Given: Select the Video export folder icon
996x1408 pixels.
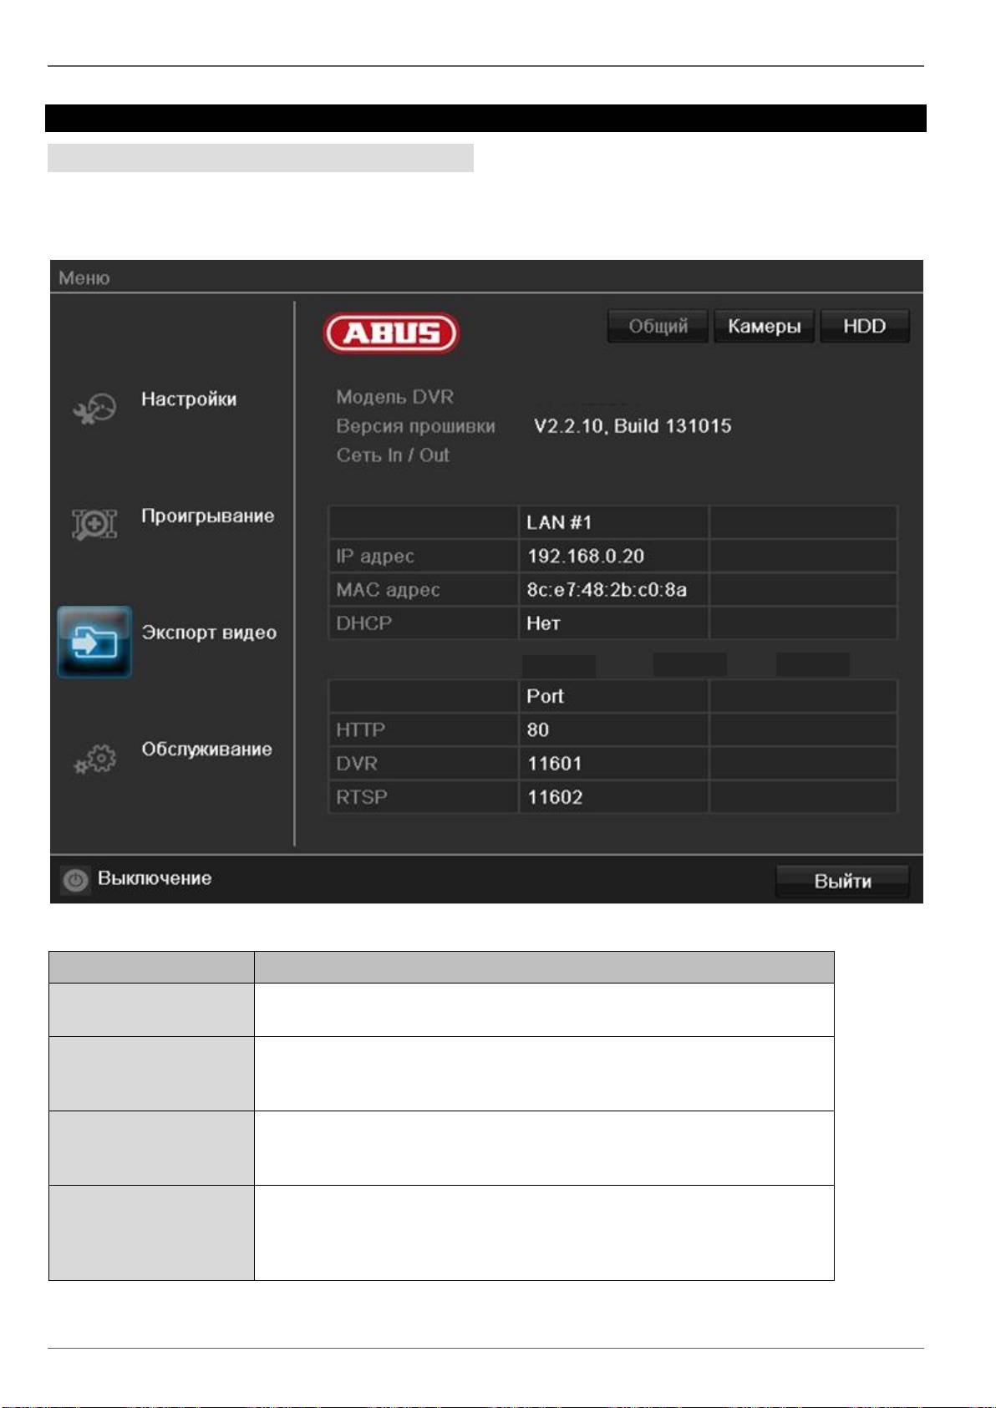Looking at the screenshot, I should (x=94, y=642).
